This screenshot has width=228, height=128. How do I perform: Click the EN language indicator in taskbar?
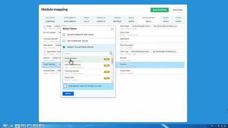click(212, 126)
